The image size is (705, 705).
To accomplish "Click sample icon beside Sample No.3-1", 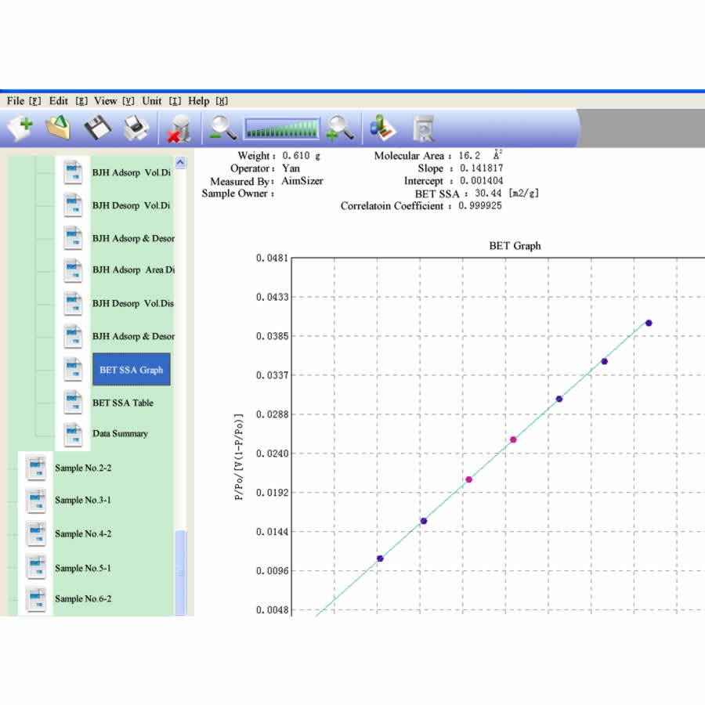I will [36, 501].
